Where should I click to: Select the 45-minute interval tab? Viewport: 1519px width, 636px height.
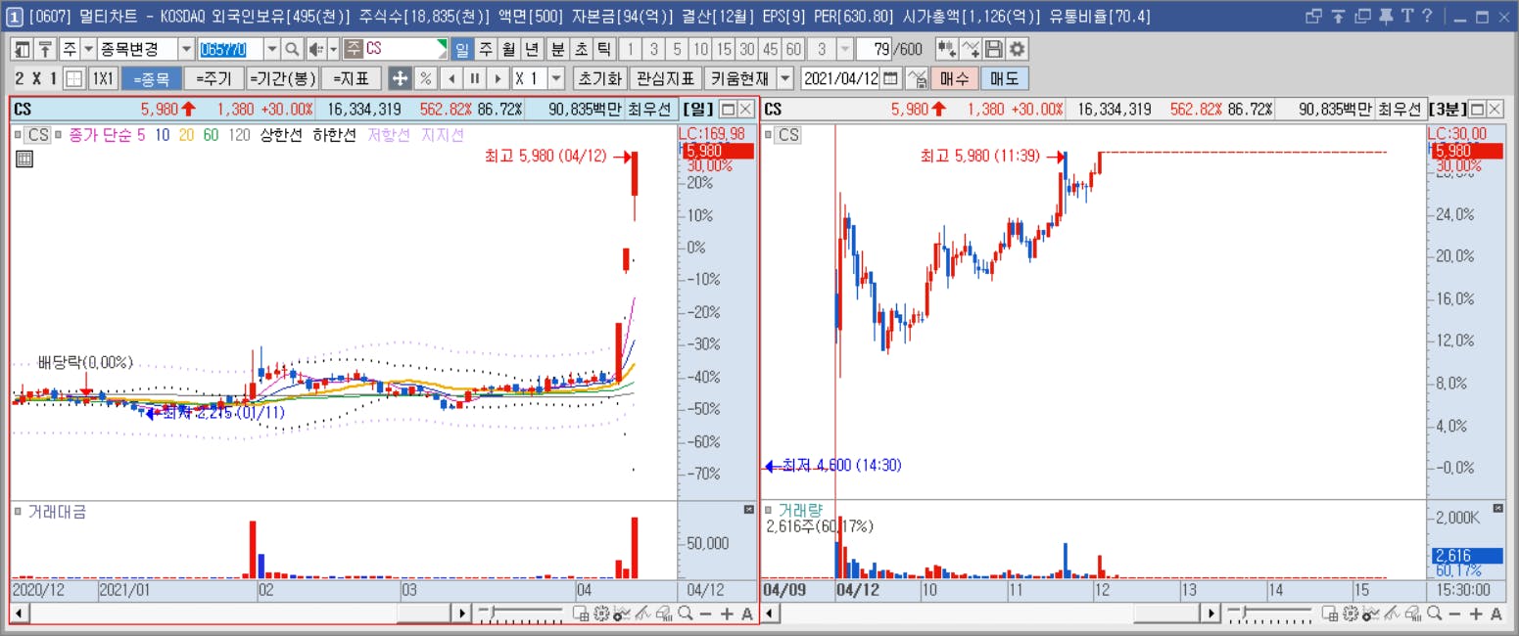771,50
